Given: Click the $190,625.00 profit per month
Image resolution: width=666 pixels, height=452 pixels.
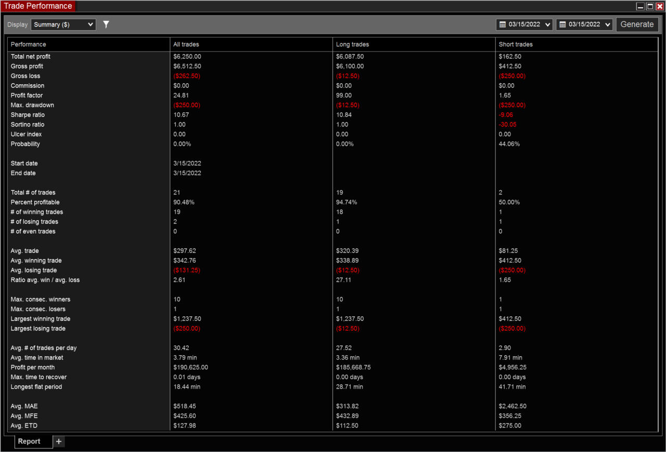Looking at the screenshot, I should (191, 367).
